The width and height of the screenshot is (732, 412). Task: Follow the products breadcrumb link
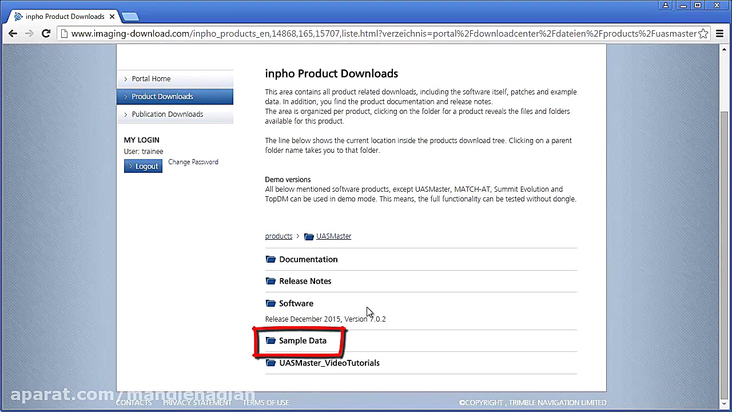click(279, 236)
